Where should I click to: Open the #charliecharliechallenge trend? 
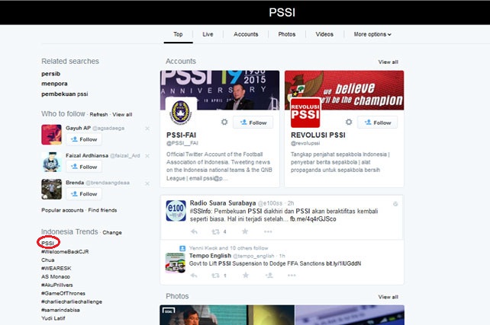[72, 301]
